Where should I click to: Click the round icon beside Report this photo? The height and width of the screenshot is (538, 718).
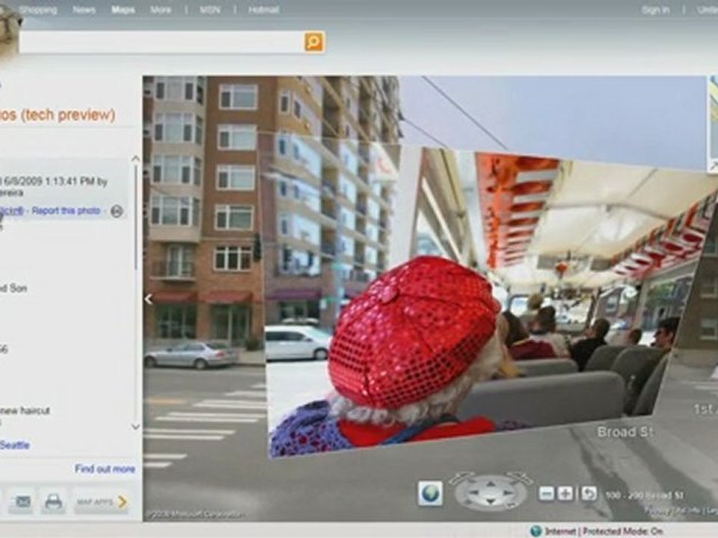(x=117, y=211)
